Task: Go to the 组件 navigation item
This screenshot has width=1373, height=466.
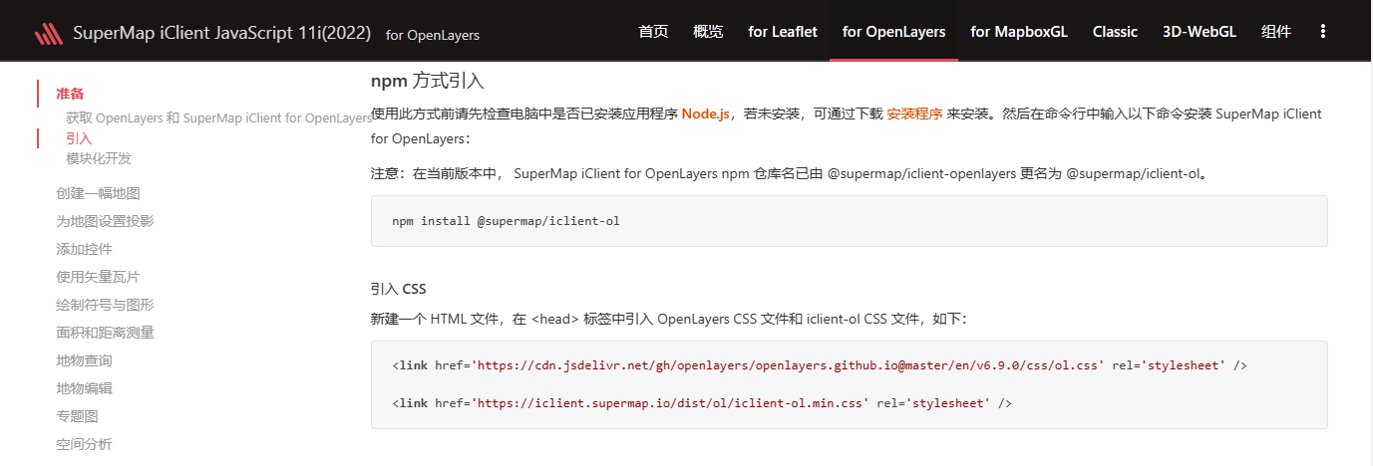Action: pyautogui.click(x=1276, y=31)
